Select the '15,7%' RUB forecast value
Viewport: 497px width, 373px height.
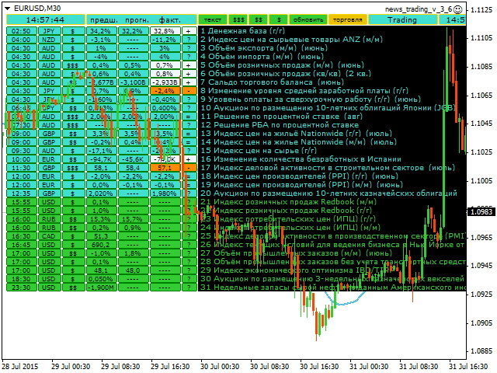point(133,219)
